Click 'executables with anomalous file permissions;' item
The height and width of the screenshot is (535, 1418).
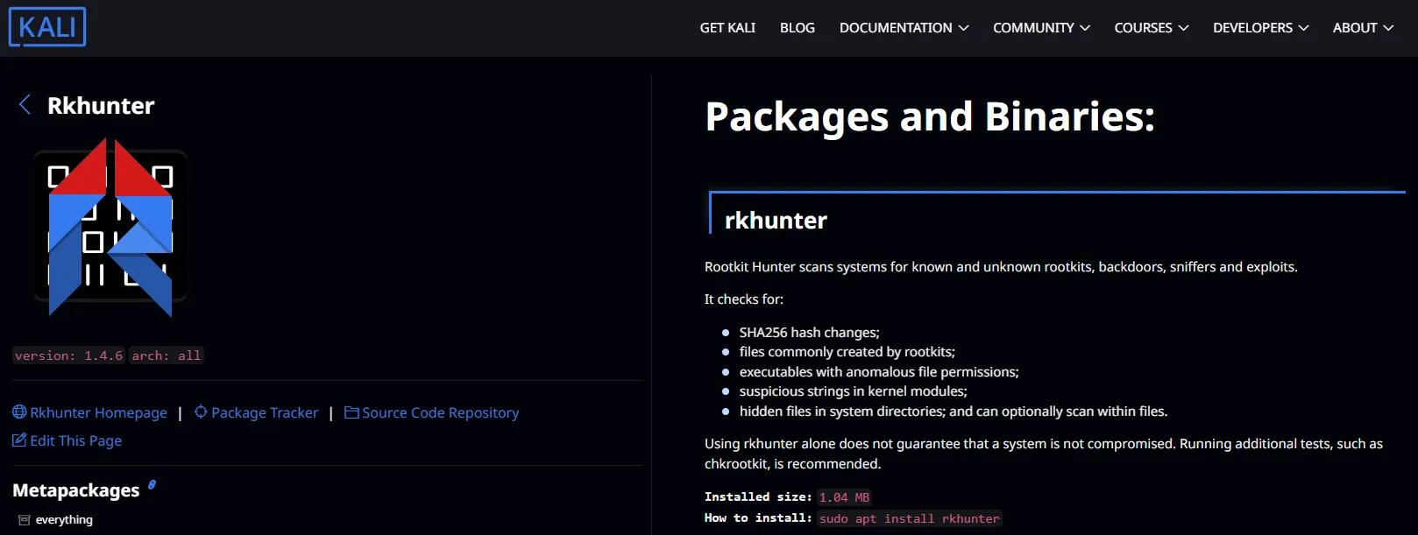878,372
